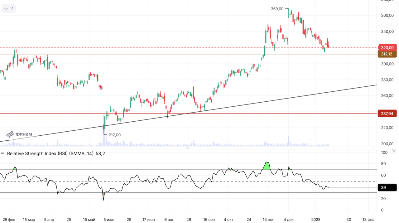Click the 2025 label on time axis
Screen dimensions: 399x223
(x=316, y=220)
